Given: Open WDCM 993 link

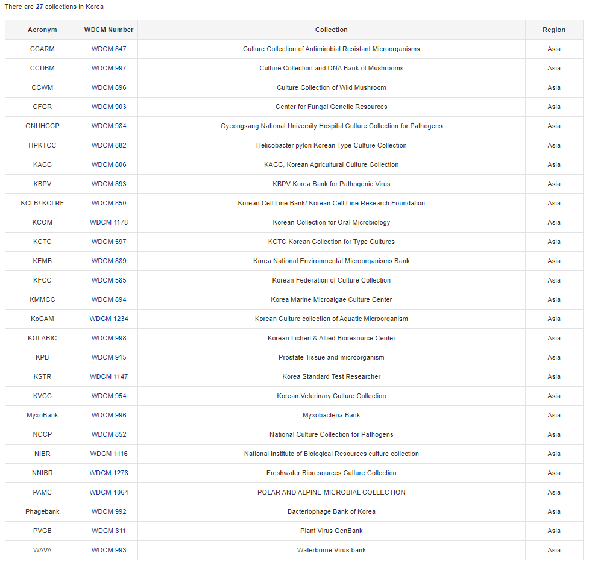Looking at the screenshot, I should tap(109, 550).
